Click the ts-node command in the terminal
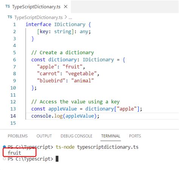 pos(65,147)
